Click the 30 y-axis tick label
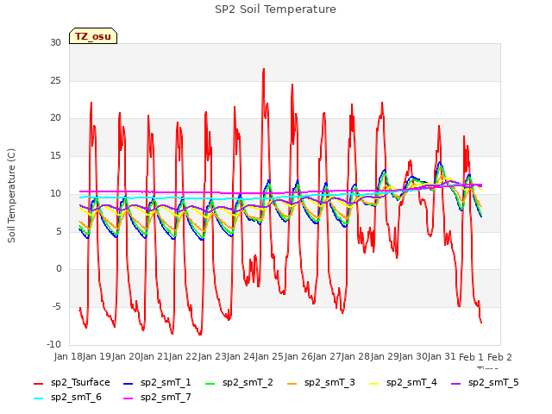This screenshot has height=414, width=552. click(x=55, y=42)
